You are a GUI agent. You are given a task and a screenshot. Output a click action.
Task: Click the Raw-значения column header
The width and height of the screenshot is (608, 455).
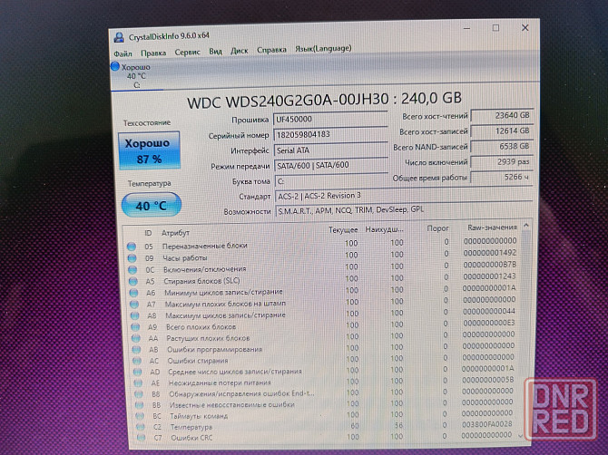pos(492,227)
